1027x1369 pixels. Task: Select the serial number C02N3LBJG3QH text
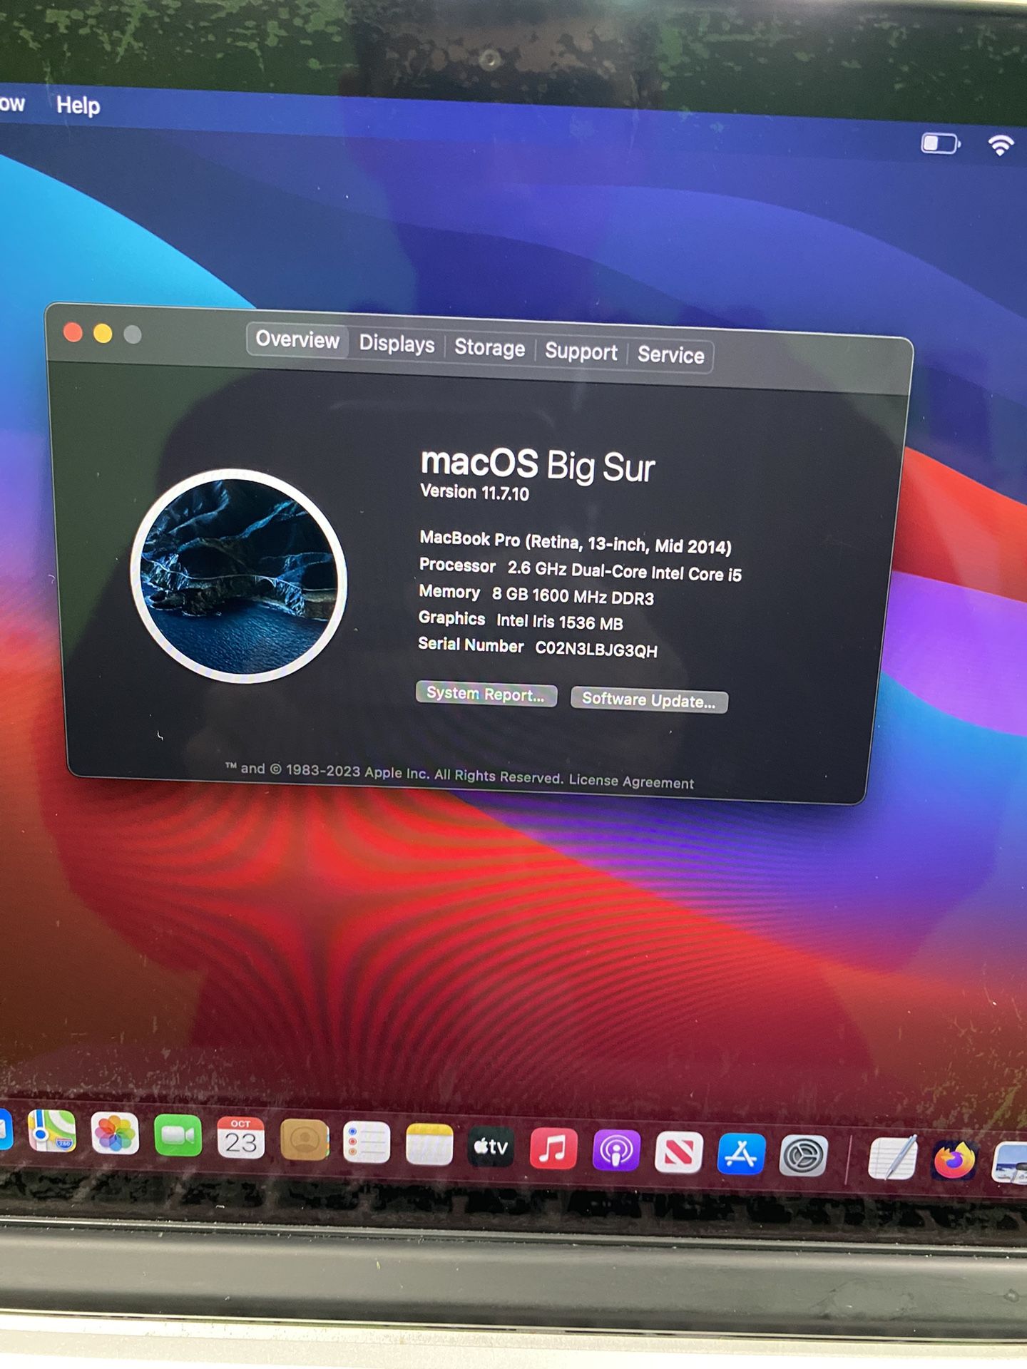[596, 649]
